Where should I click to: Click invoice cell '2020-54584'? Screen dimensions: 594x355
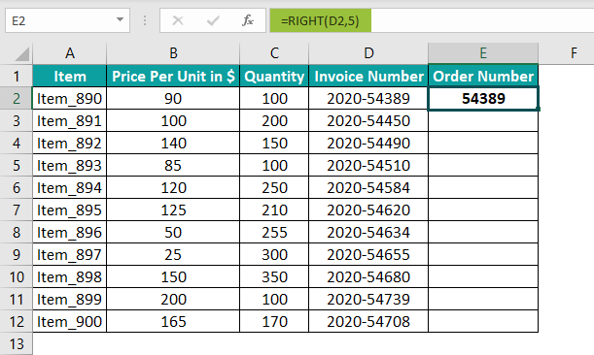(x=368, y=187)
